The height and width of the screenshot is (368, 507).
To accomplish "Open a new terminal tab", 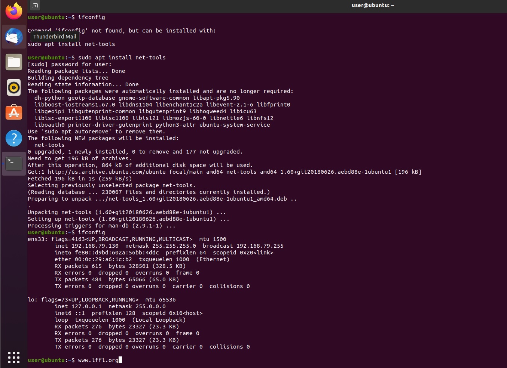I will click(35, 6).
